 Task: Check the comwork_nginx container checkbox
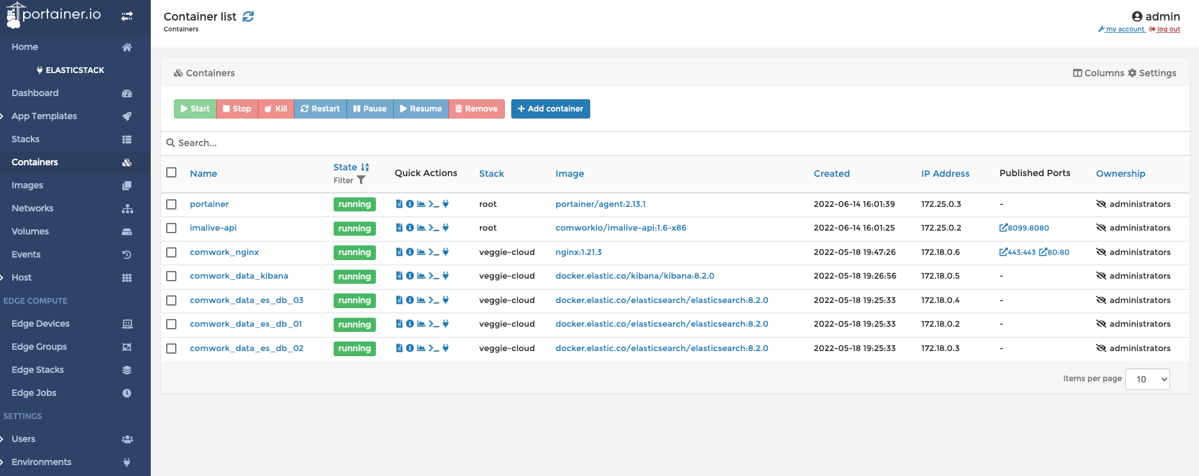(x=171, y=252)
